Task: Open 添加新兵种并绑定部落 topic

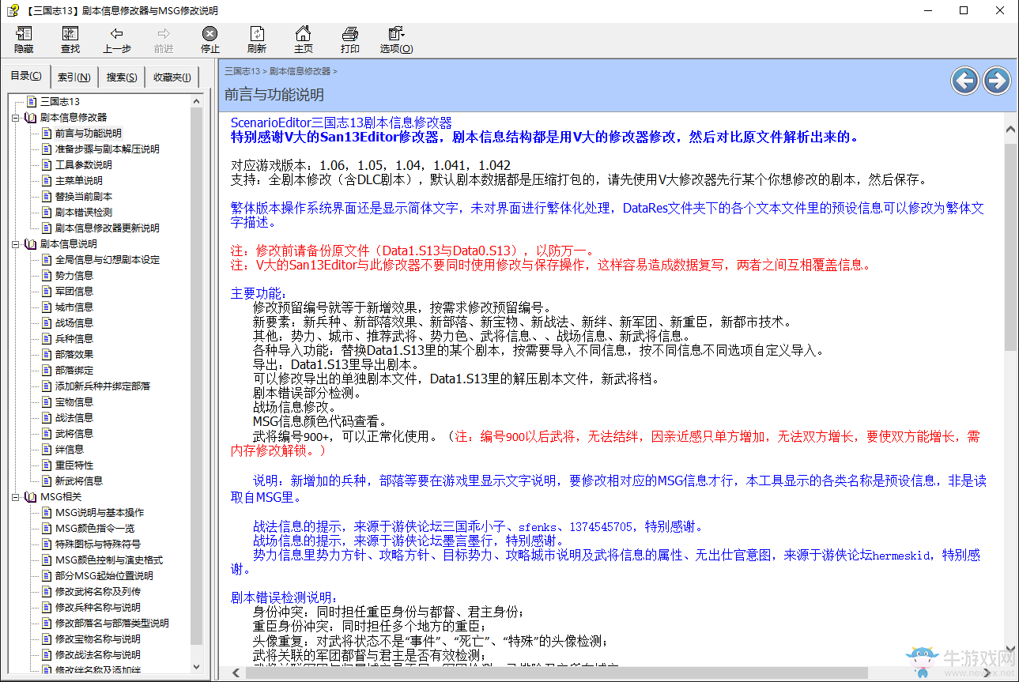Action: point(102,386)
